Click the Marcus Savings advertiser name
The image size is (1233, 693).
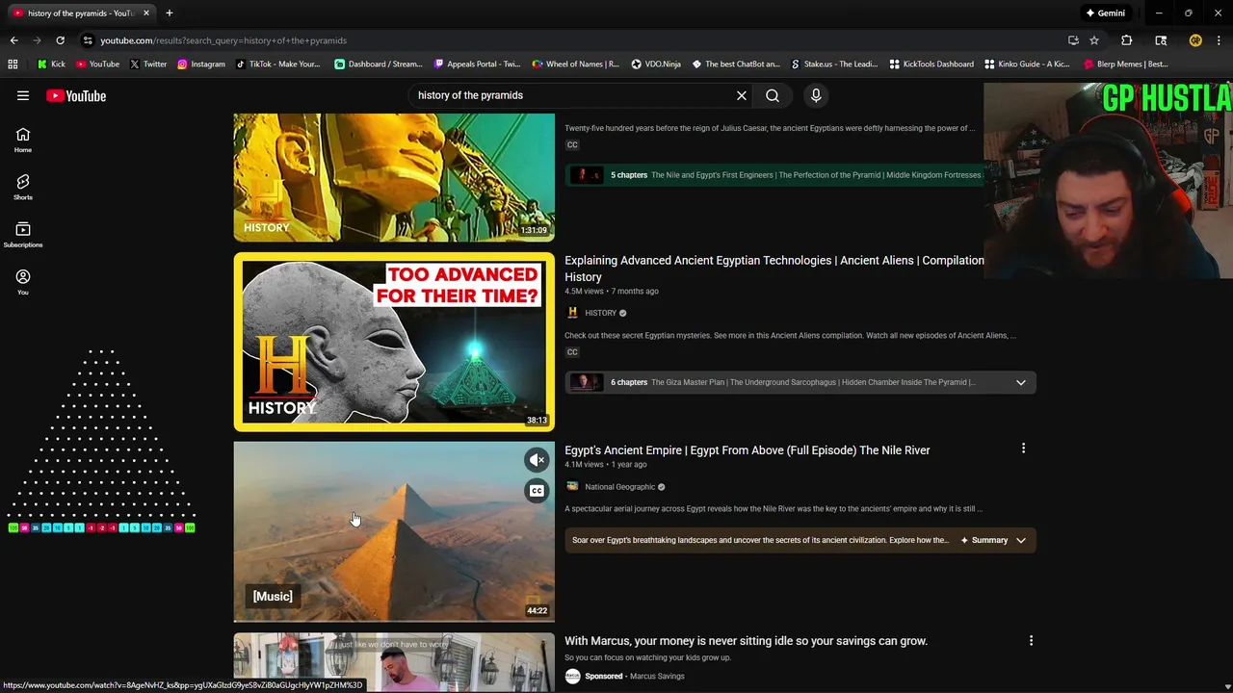657,677
